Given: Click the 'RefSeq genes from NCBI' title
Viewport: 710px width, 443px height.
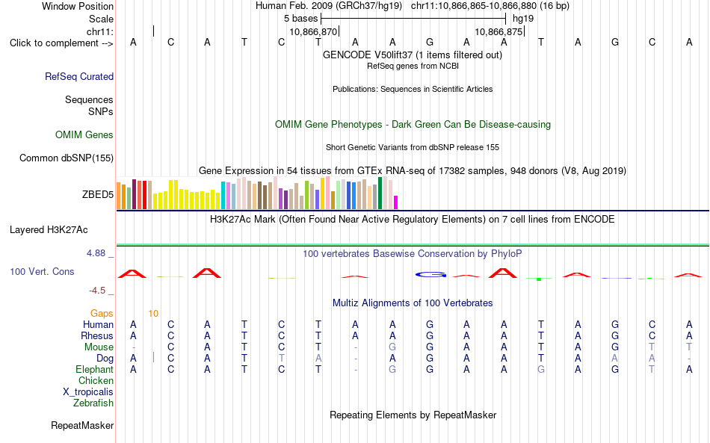Looking at the screenshot, I should coord(413,66).
